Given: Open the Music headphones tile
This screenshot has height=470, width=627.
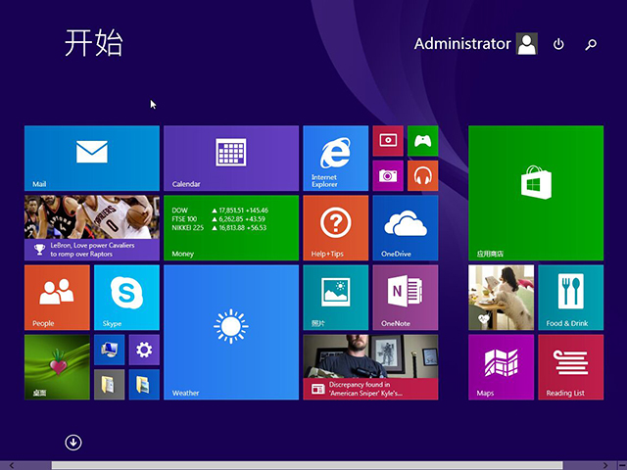Looking at the screenshot, I should (422, 175).
